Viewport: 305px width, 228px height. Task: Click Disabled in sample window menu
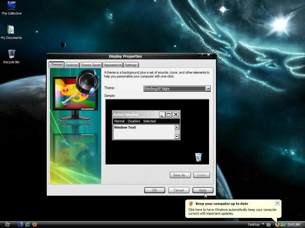coord(134,121)
